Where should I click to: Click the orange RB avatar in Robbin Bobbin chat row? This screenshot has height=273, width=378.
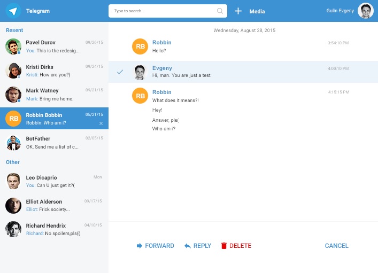13,119
